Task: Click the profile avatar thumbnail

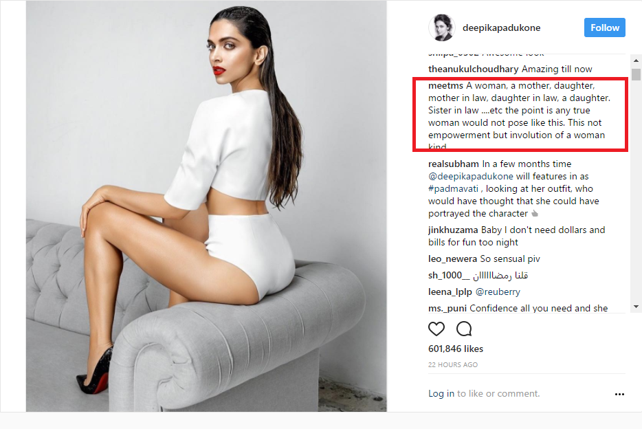Action: 442,27
